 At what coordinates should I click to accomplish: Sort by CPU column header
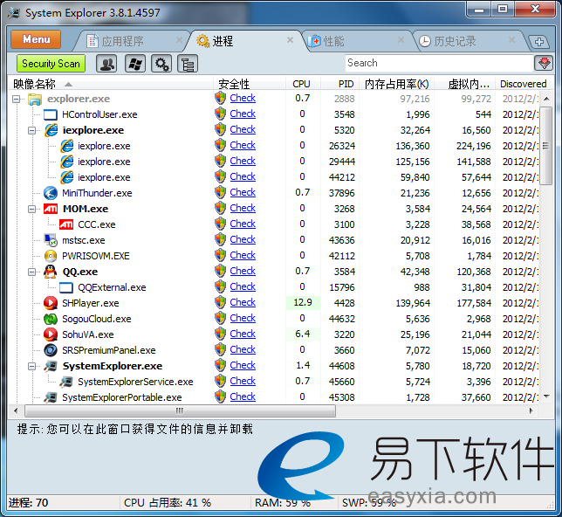(x=301, y=84)
